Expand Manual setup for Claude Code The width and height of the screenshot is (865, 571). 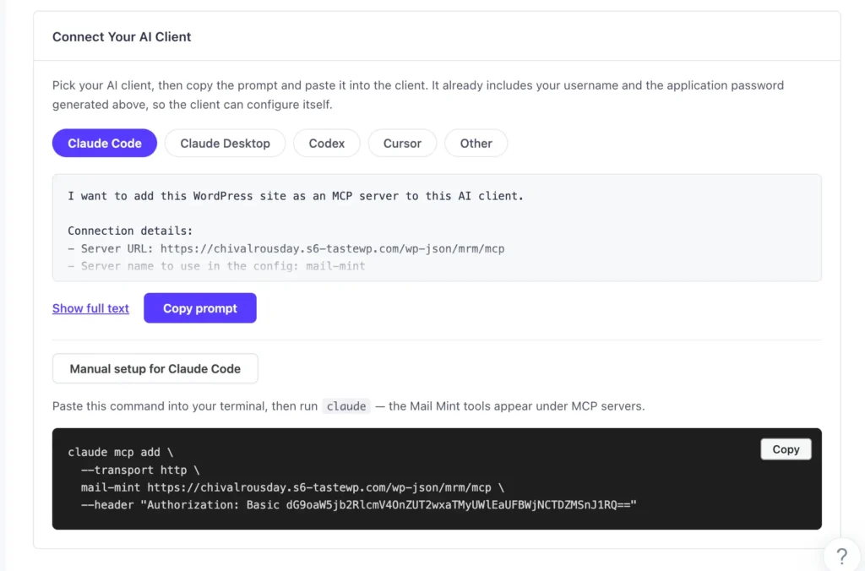[x=155, y=368]
